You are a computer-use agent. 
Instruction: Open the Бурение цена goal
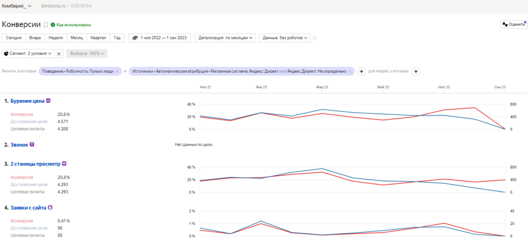[28, 101]
